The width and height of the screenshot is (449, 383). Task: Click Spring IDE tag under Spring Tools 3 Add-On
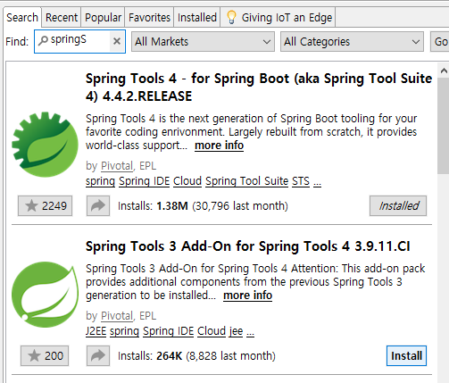pos(168,331)
